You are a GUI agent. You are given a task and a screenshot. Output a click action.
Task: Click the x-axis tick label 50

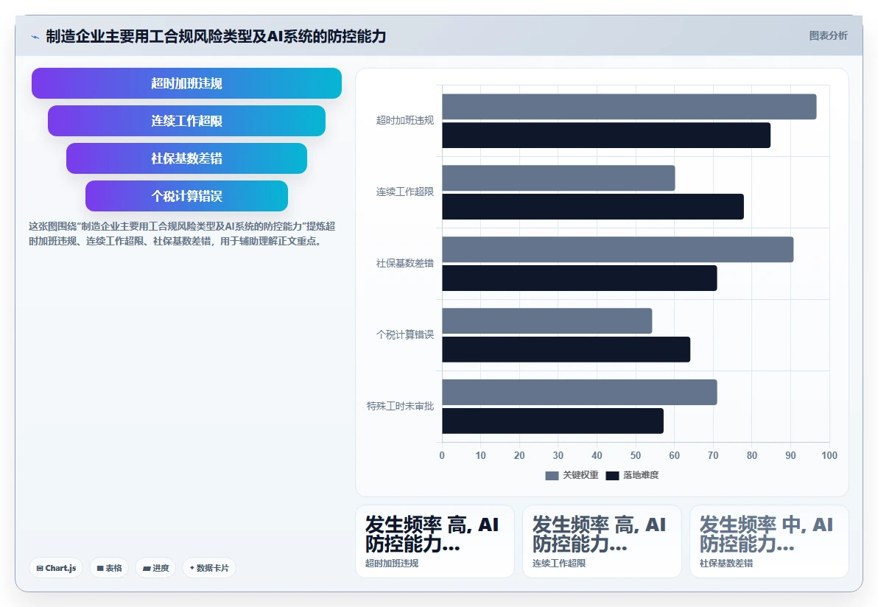[636, 456]
